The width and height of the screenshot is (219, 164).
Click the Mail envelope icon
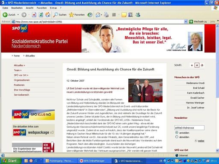coord(98,15)
